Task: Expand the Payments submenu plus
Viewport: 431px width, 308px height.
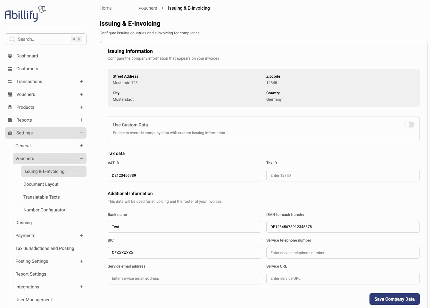Action: [x=81, y=235]
